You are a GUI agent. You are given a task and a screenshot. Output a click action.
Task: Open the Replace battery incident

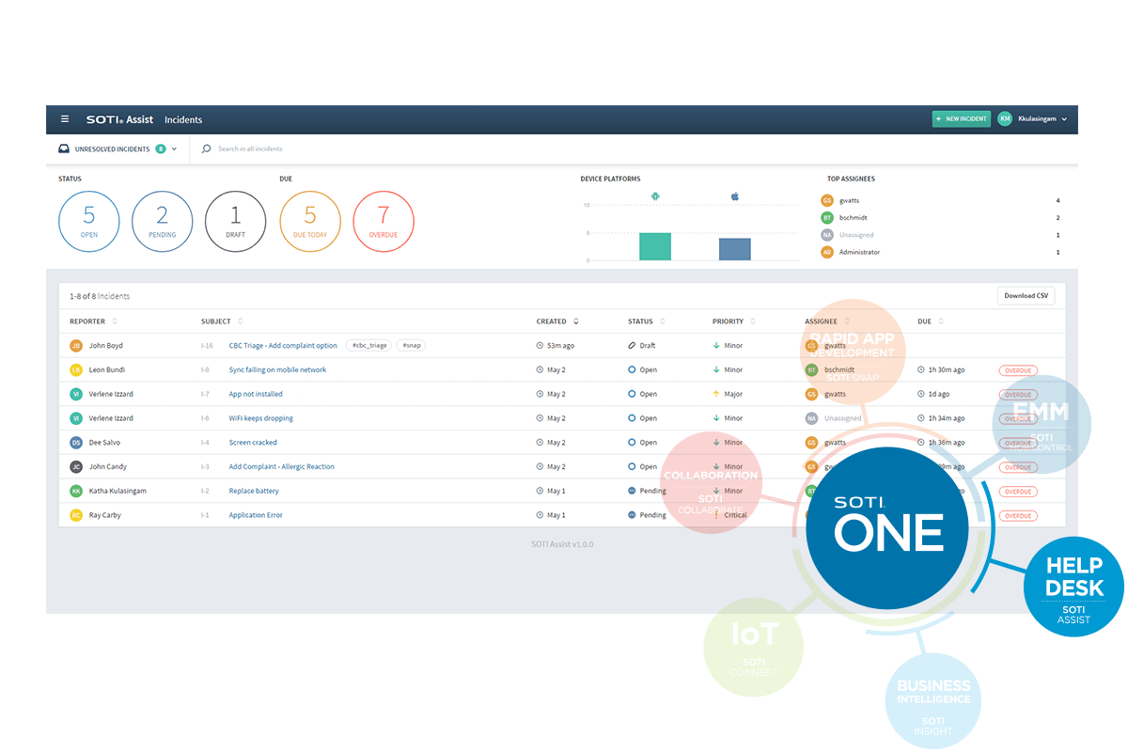[254, 491]
